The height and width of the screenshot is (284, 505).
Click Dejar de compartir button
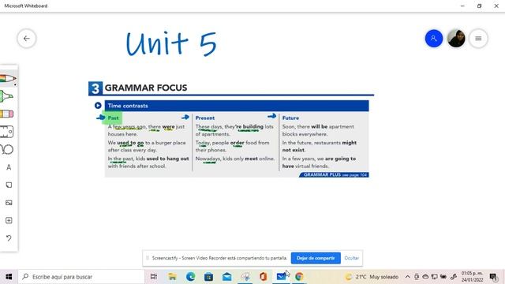point(316,258)
